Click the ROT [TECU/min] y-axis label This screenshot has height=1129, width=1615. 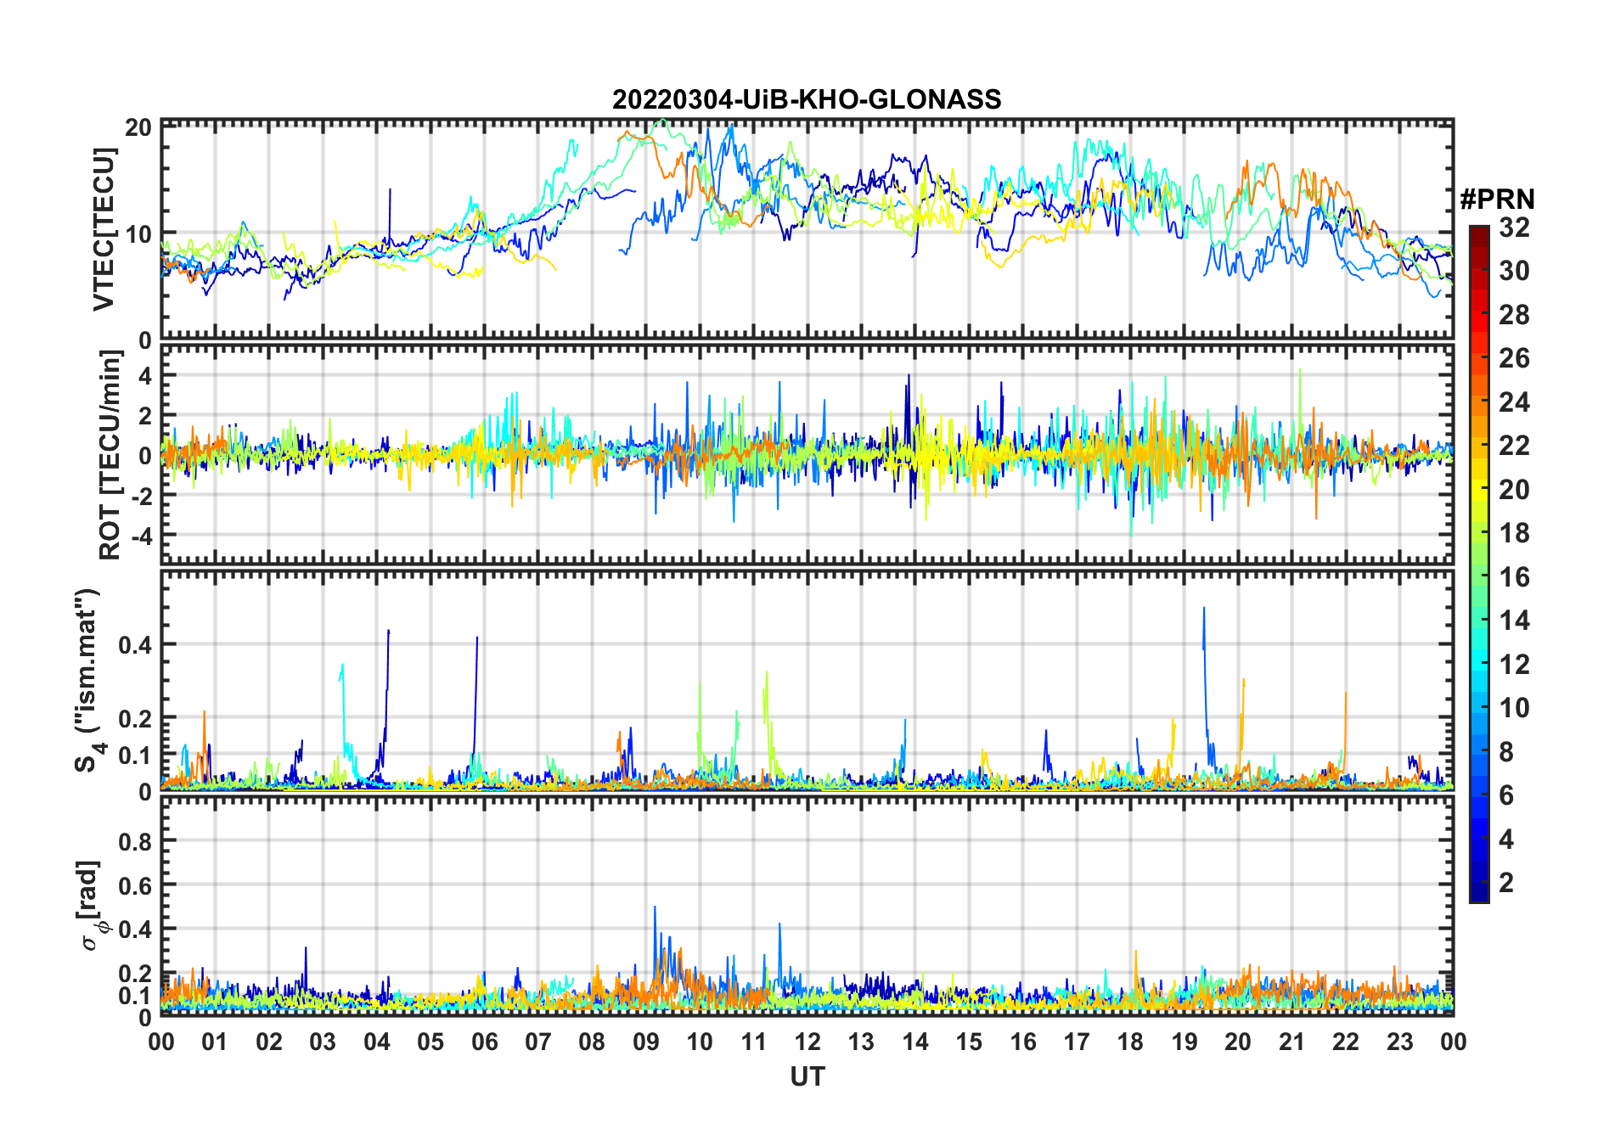coord(110,455)
